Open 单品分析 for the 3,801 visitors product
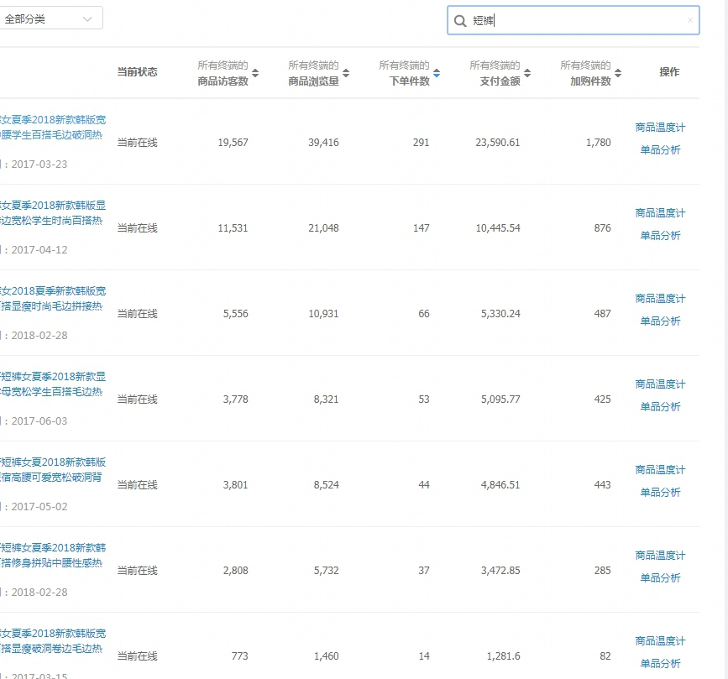The width and height of the screenshot is (728, 679). [660, 493]
